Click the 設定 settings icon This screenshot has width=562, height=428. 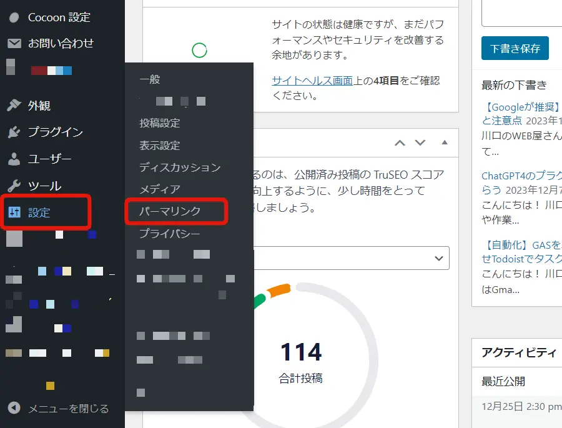pyautogui.click(x=14, y=212)
